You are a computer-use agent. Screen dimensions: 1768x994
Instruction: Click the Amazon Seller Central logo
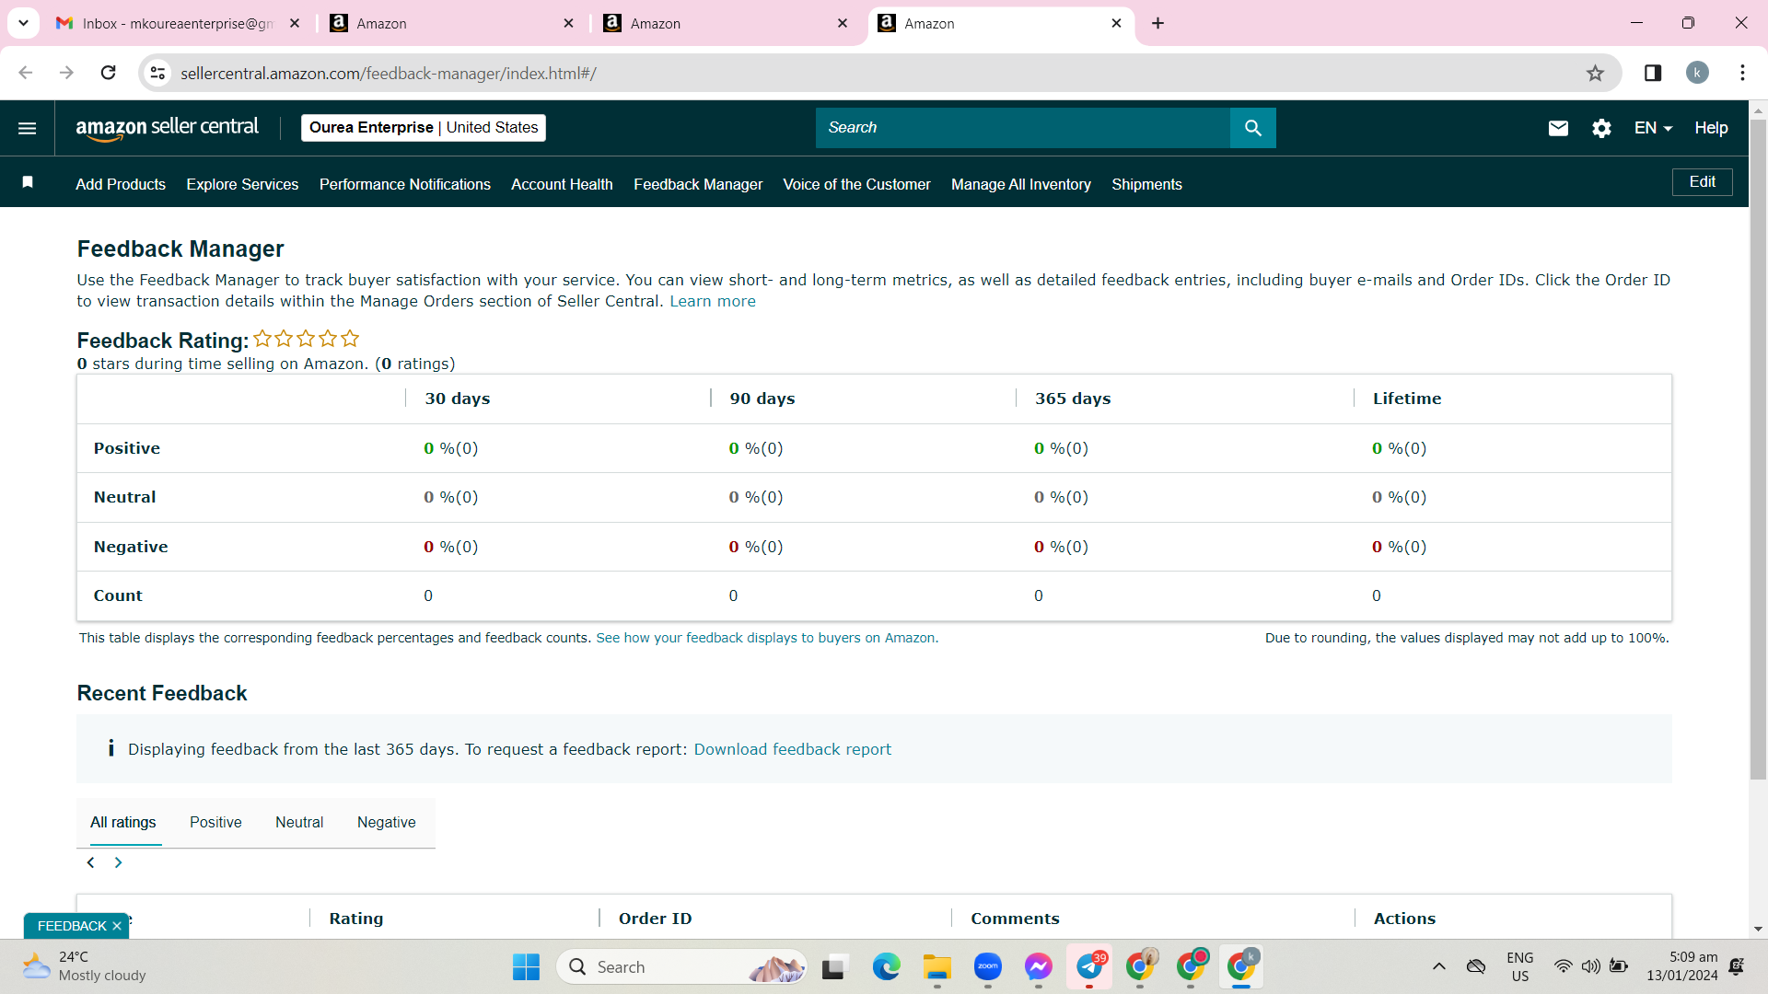[167, 128]
